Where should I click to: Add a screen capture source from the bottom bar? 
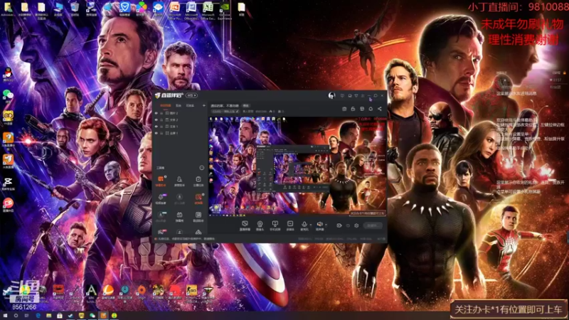click(245, 225)
